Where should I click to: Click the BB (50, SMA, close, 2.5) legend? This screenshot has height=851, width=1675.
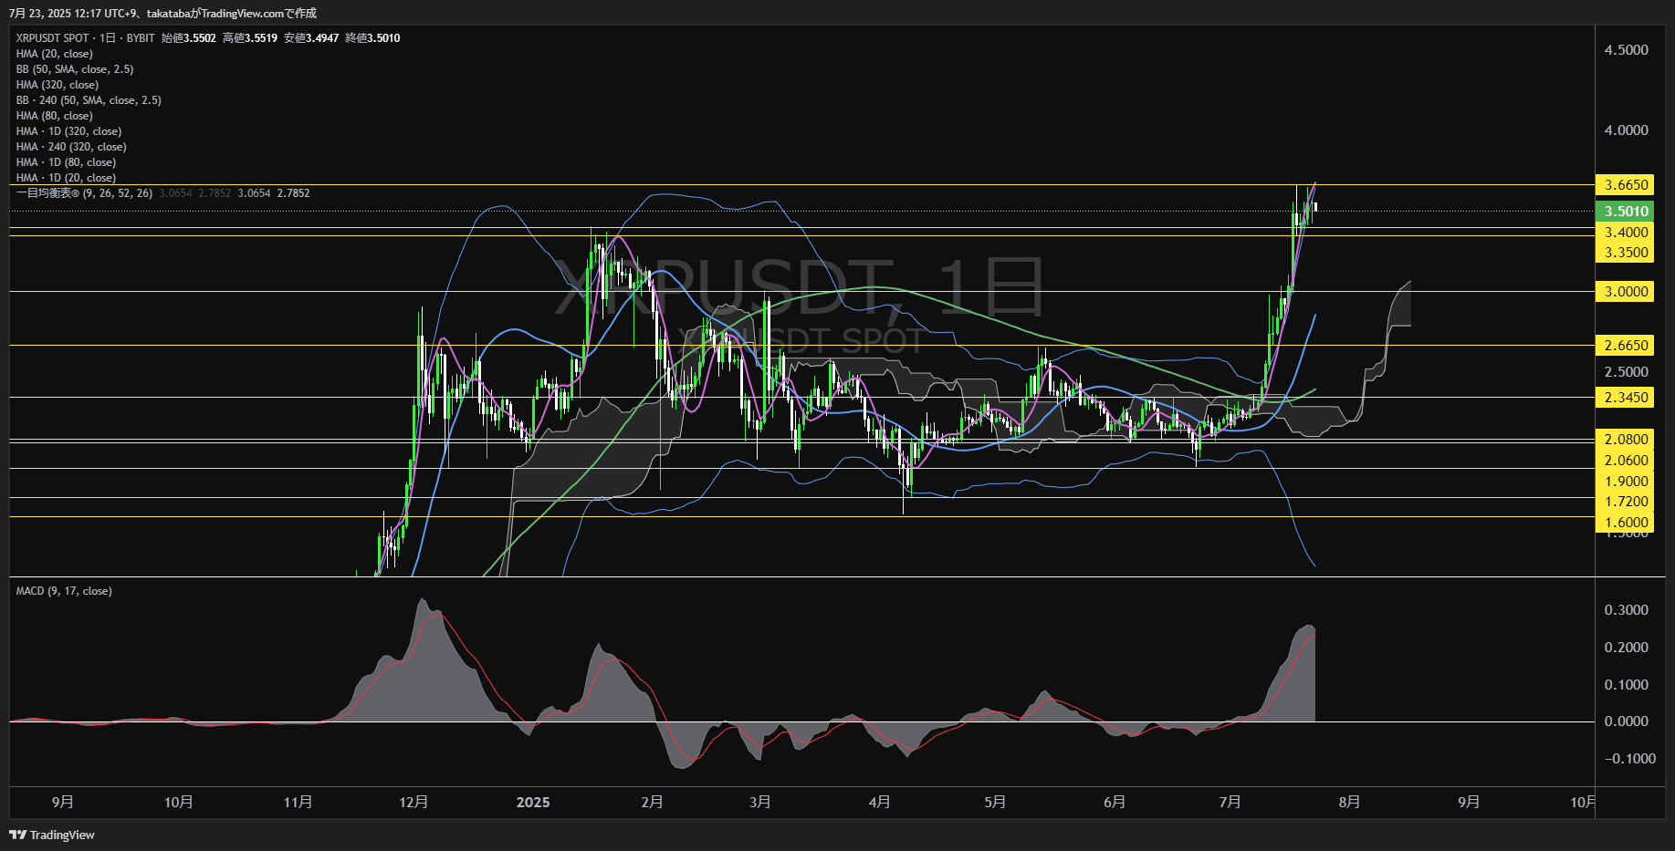pyautogui.click(x=75, y=69)
